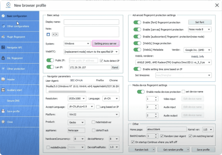Image resolution: width=222 pixels, height=155 pixels.
Task: Increase the Video input count stepper
Action: 156,97
